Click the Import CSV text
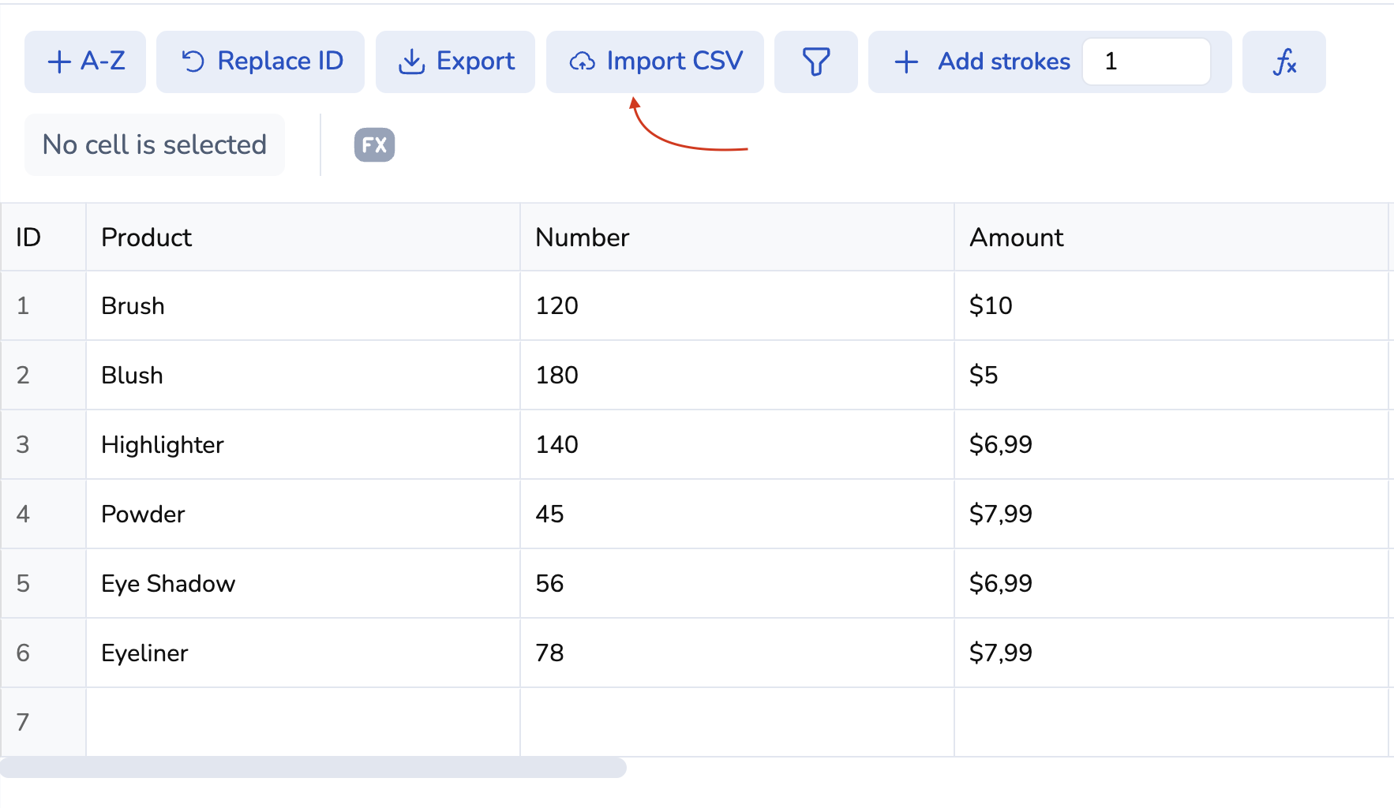 coord(674,62)
